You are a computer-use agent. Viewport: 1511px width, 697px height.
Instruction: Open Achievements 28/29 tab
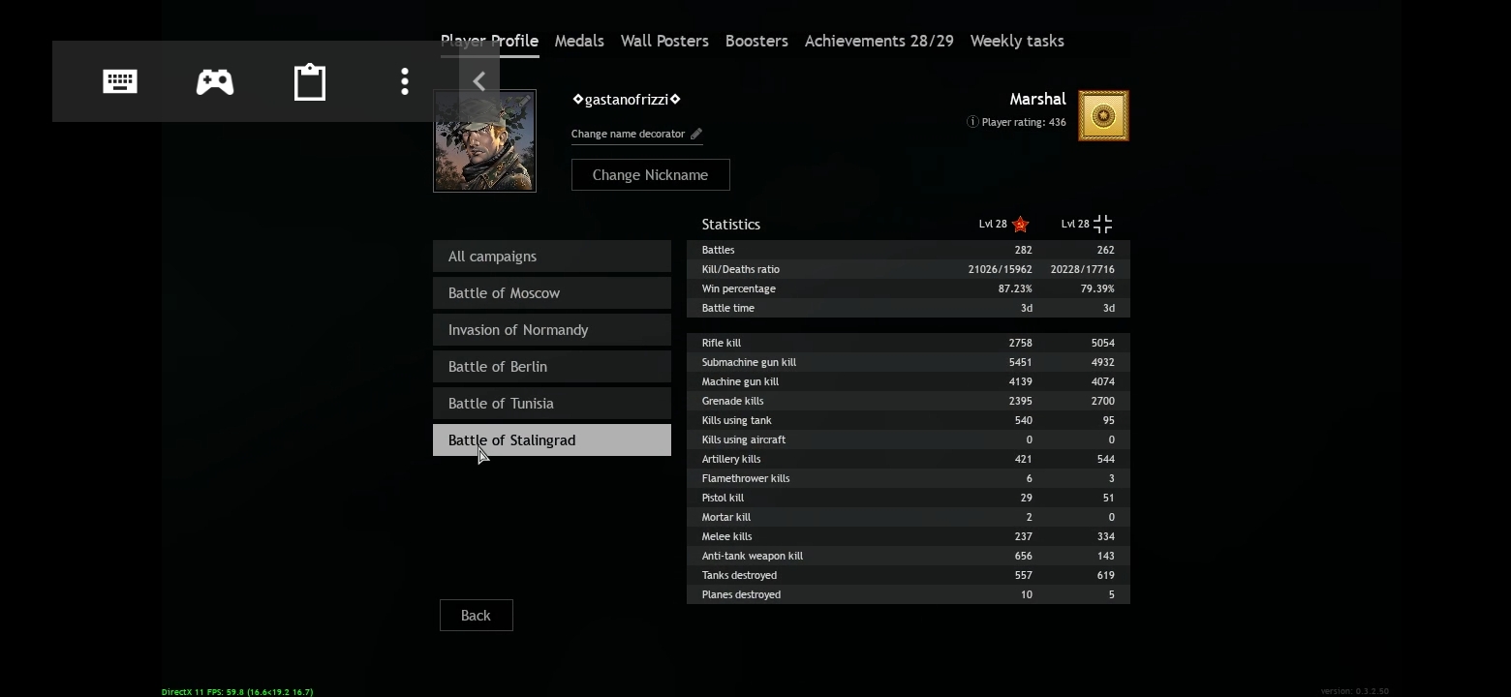point(879,41)
